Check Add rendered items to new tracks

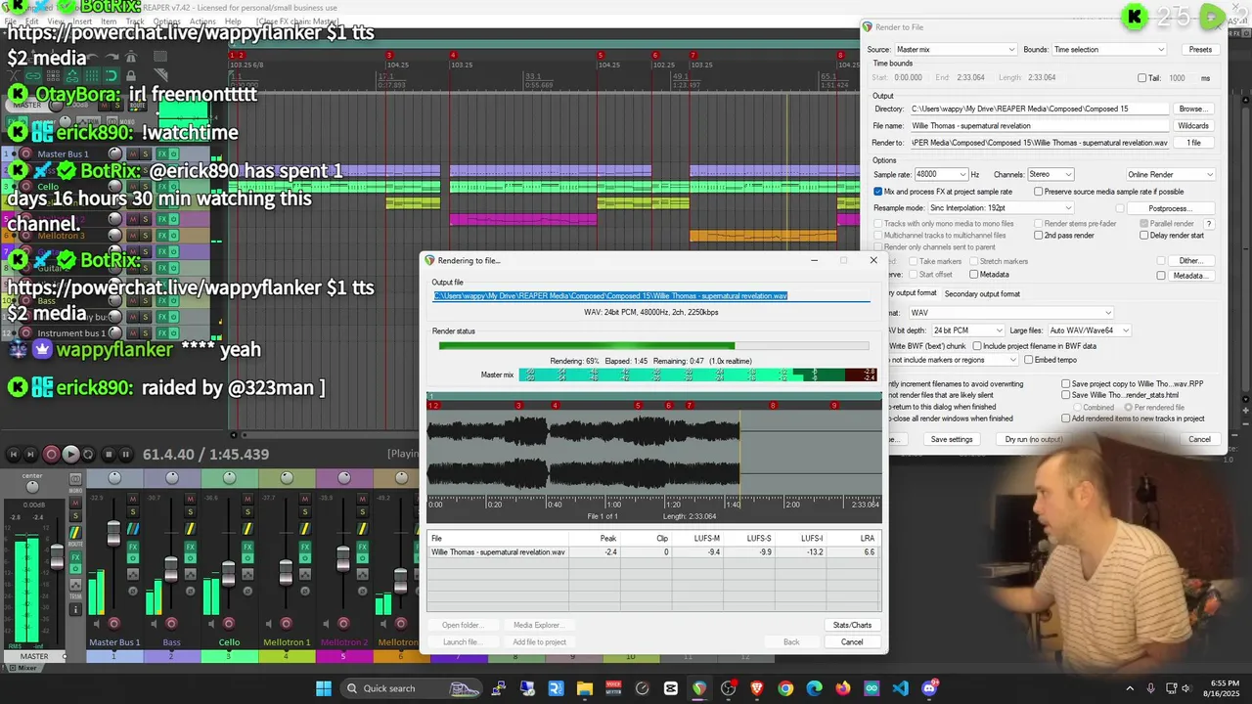(1066, 418)
